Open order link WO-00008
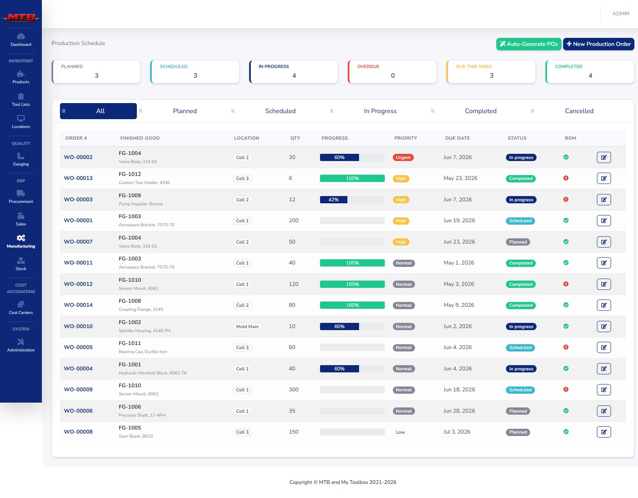Viewport: 638px width, 498px height. tap(78, 432)
